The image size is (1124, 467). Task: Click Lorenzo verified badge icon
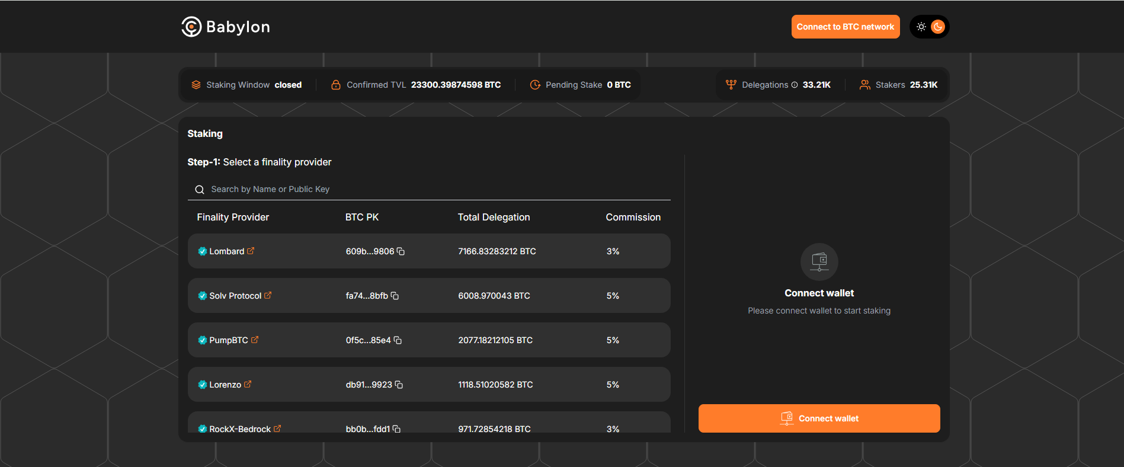point(202,385)
